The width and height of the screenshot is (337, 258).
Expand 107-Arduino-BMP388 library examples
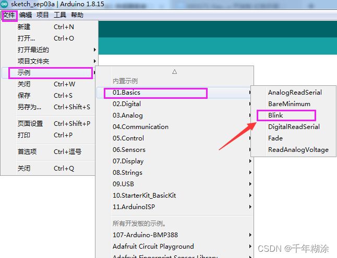pos(175,235)
